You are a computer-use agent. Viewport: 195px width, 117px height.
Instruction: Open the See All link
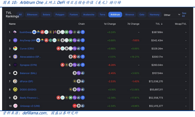pyautogui.click(x=184, y=15)
